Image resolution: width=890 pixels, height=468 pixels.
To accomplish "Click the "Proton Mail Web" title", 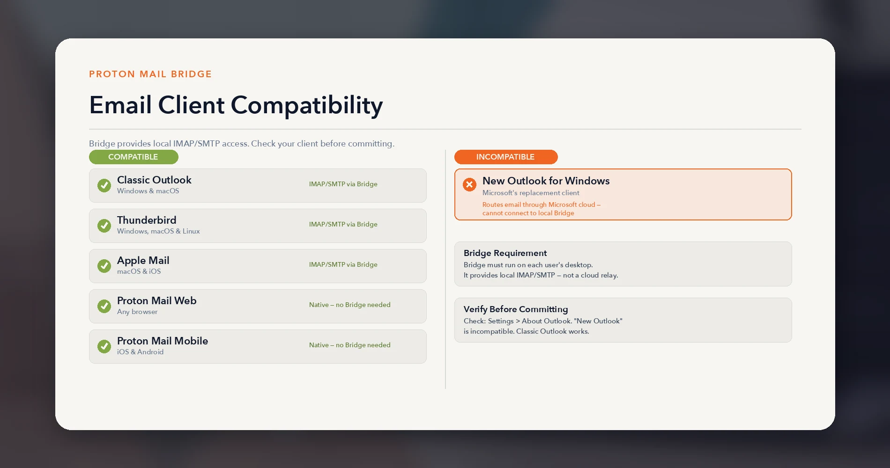I will [156, 301].
